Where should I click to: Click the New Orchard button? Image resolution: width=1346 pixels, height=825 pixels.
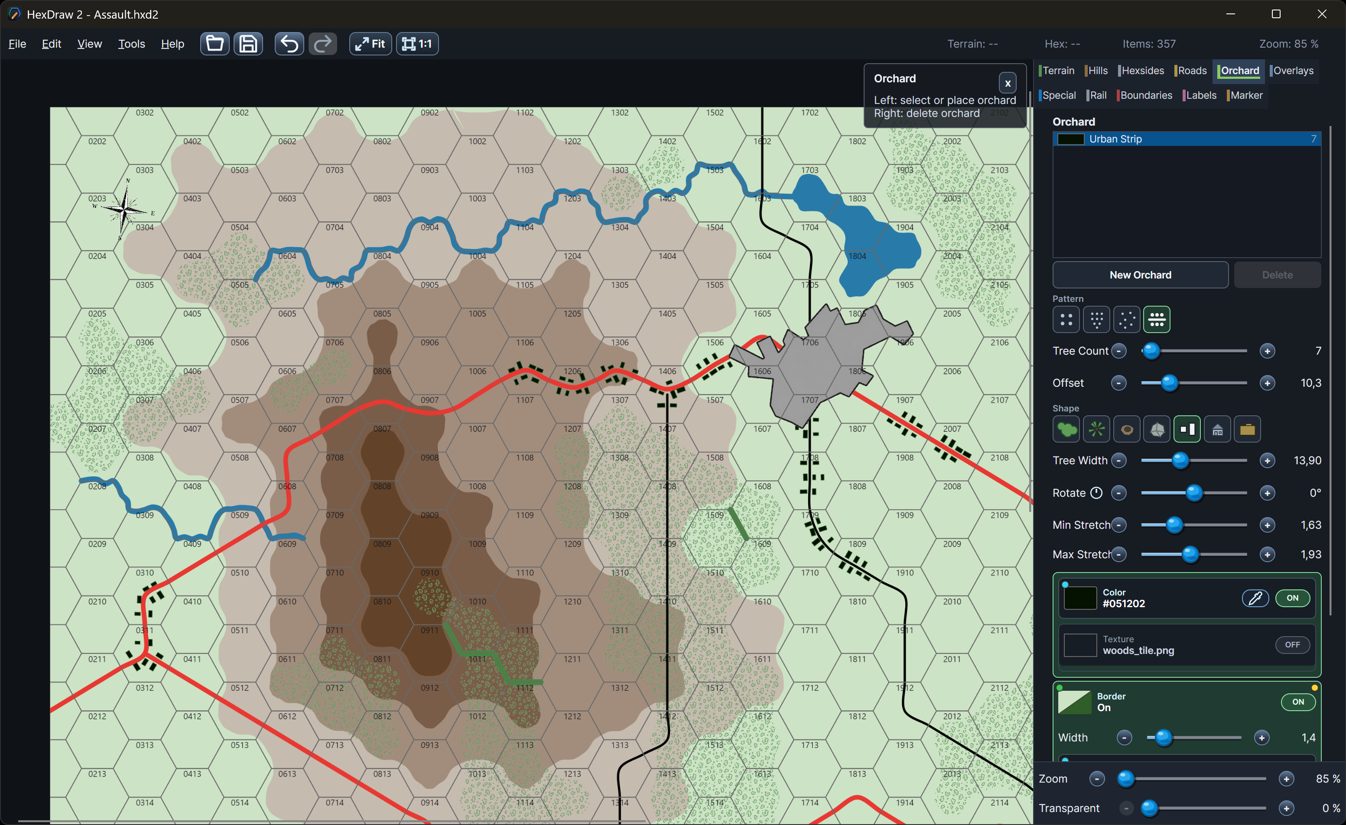click(1140, 275)
